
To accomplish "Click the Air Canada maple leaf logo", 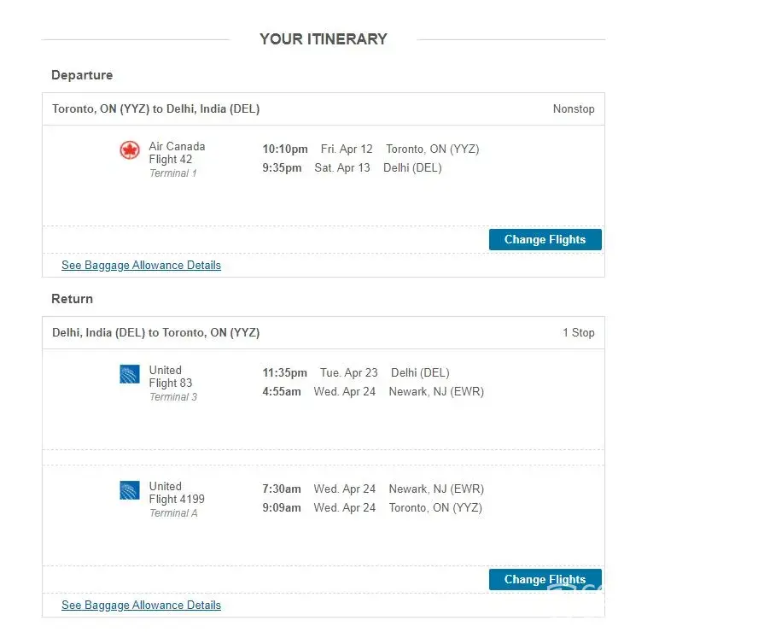I will pos(130,151).
